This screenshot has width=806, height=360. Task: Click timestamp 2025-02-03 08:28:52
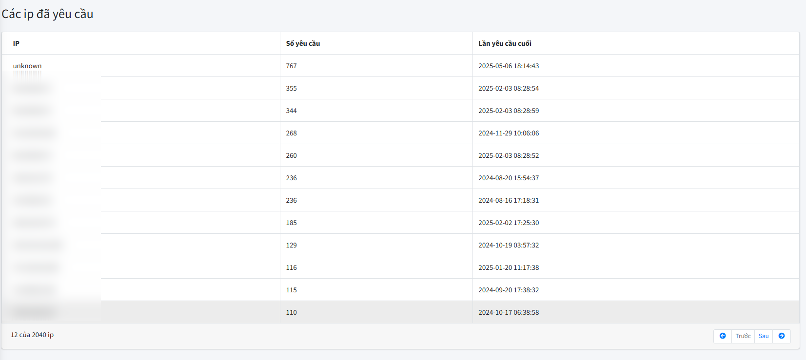[x=509, y=155]
